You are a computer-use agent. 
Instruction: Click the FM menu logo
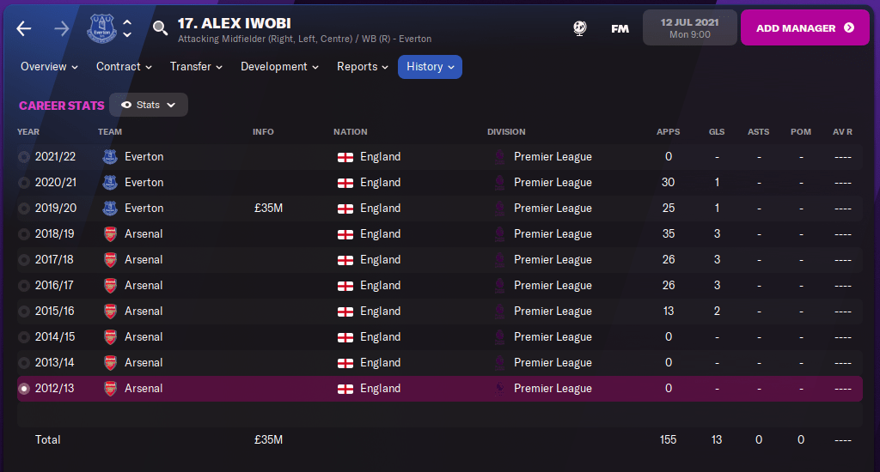coord(620,28)
